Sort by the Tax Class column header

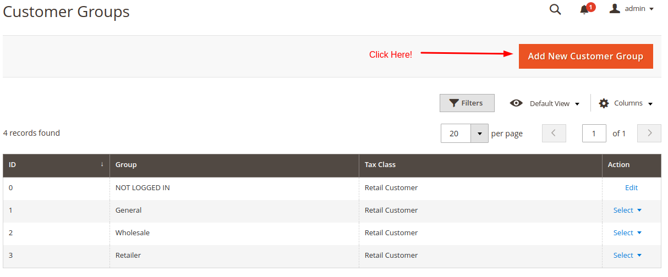click(480, 165)
